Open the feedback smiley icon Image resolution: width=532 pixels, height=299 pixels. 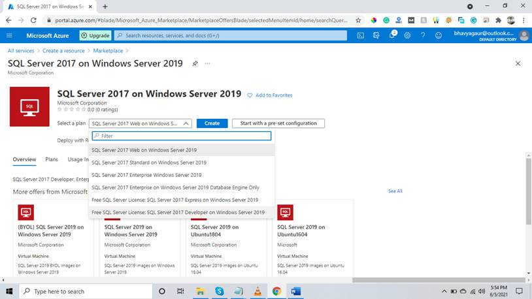tap(439, 35)
